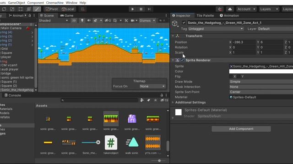Viewport: 293px width, 164px height.
Task: Collapse the Sprite Renderer component
Action: [173, 60]
